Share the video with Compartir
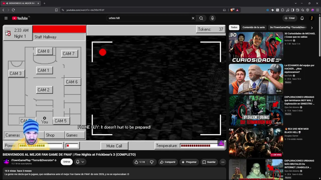The image size is (321, 180). pos(168,162)
